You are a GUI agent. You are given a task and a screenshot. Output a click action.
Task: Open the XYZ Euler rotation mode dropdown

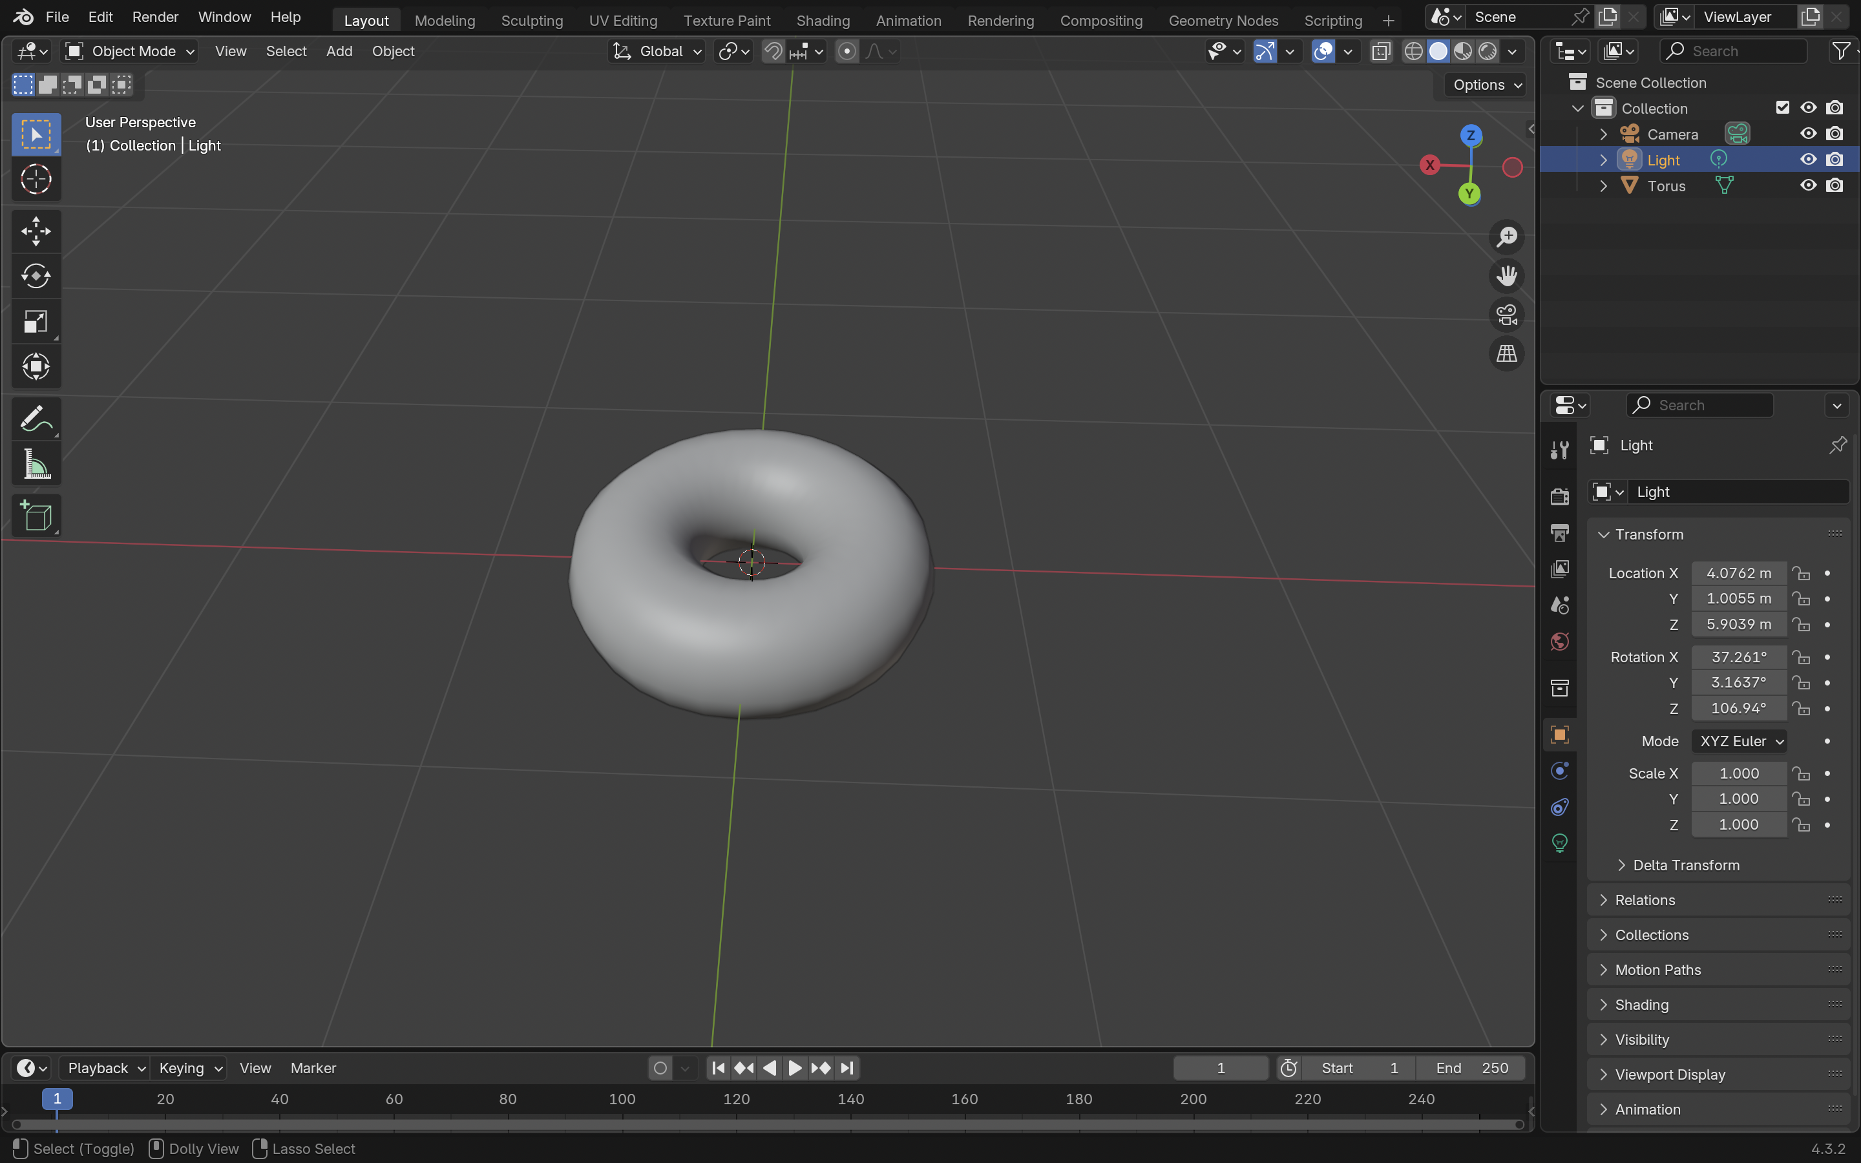[x=1740, y=742]
